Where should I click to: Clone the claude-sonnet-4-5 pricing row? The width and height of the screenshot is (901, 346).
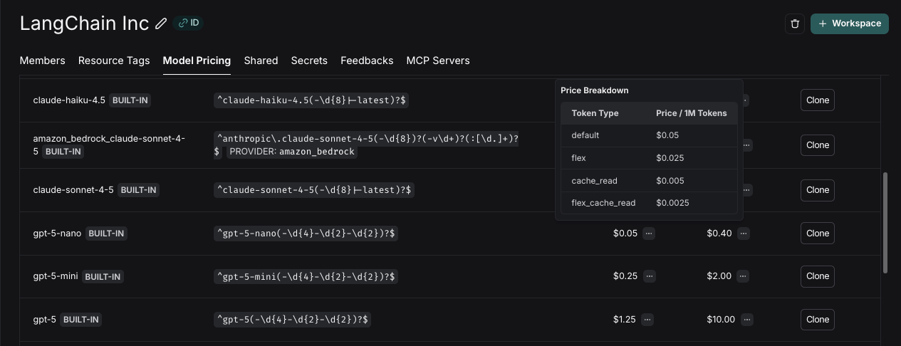pyautogui.click(x=817, y=190)
